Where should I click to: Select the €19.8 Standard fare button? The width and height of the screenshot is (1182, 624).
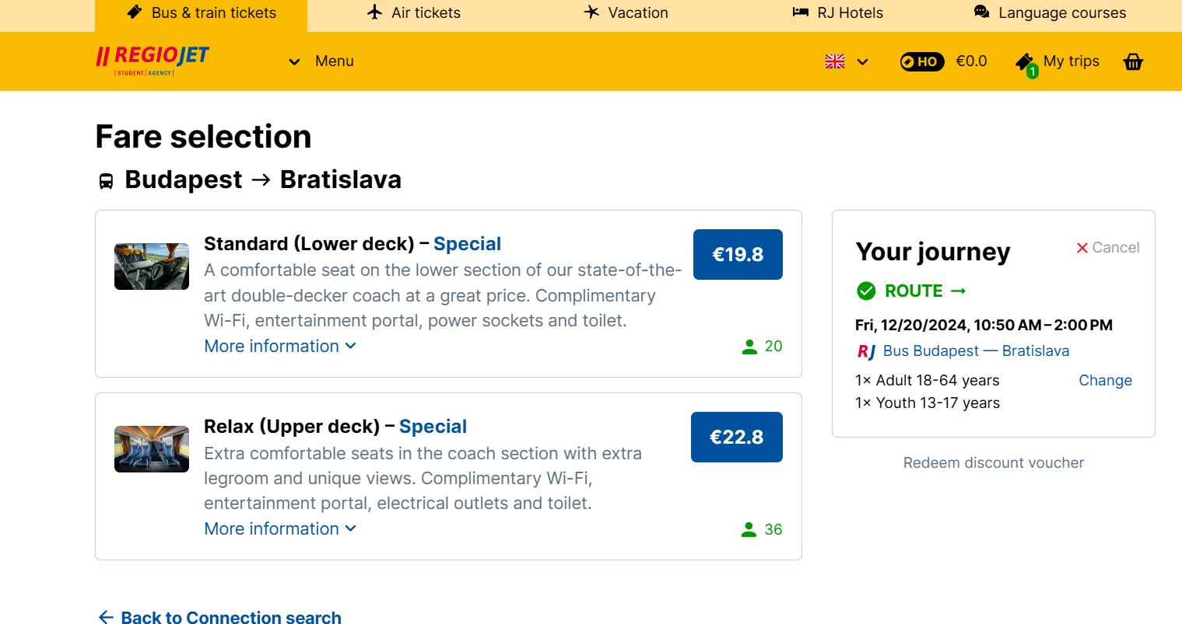(738, 254)
